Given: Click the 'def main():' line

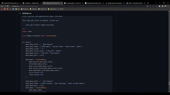Looking at the screenshot, I should coord(27,42).
